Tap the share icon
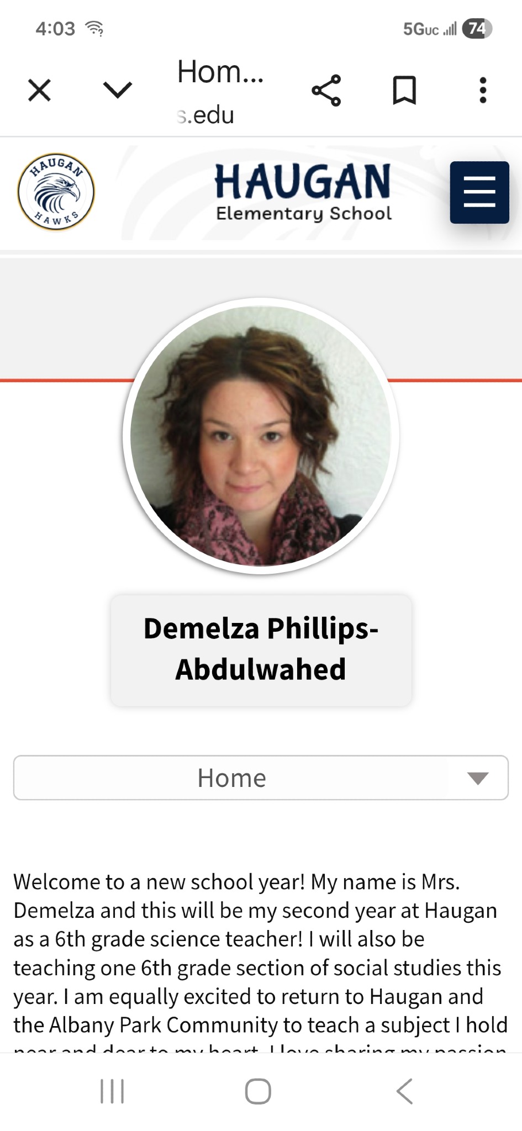 click(x=326, y=91)
